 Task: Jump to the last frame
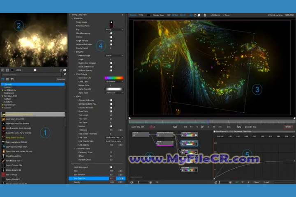[x=220, y=127]
